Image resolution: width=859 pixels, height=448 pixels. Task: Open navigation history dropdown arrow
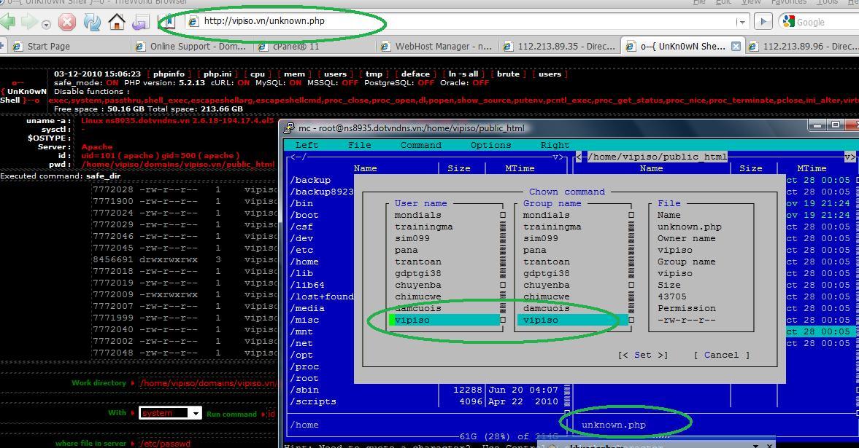point(46,25)
